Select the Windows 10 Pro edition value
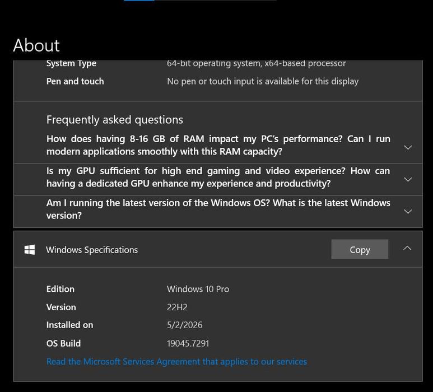The image size is (433, 392). tap(198, 289)
